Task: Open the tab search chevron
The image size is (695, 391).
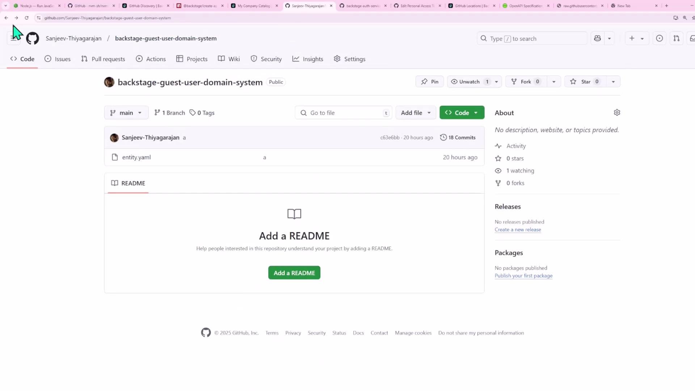Action: pyautogui.click(x=5, y=6)
